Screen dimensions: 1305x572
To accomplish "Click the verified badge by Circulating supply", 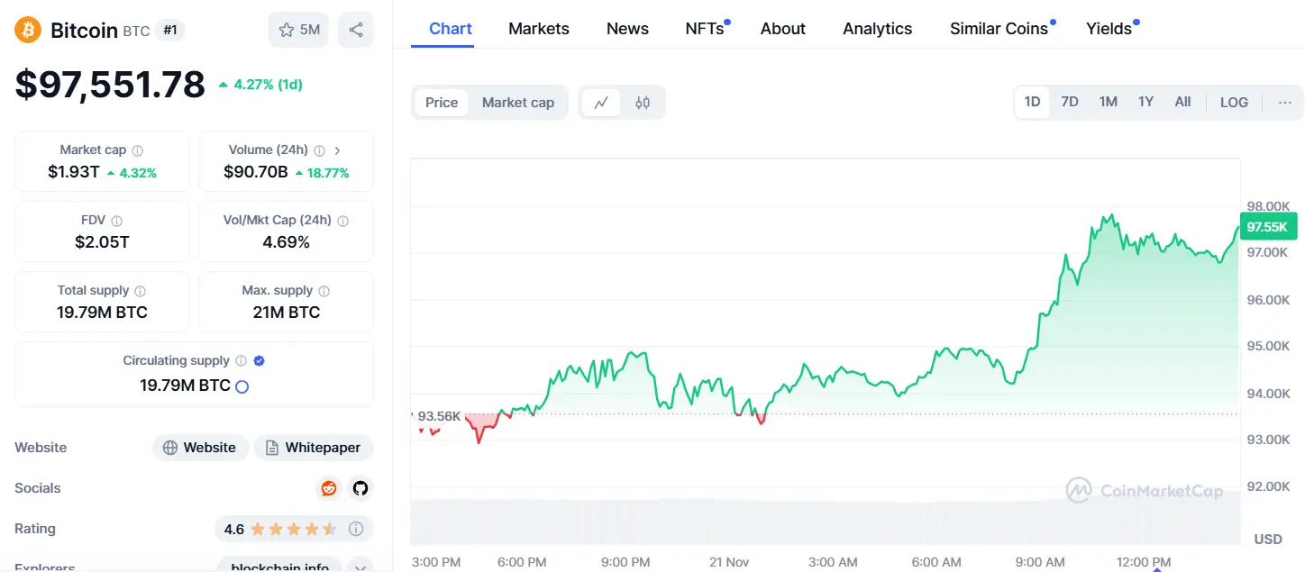I will [x=260, y=361].
